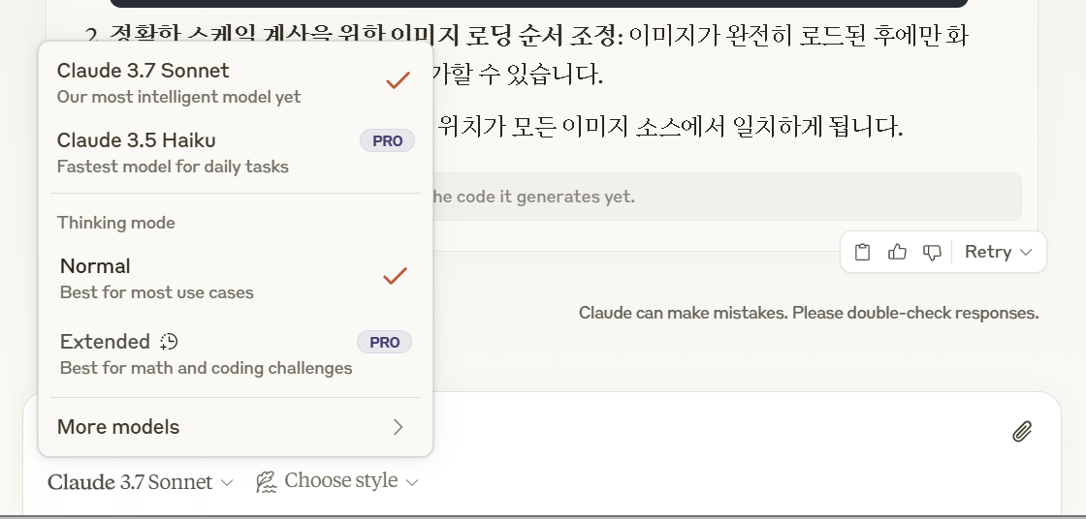
Task: Choose Normal thinking mode
Action: pyautogui.click(x=236, y=278)
